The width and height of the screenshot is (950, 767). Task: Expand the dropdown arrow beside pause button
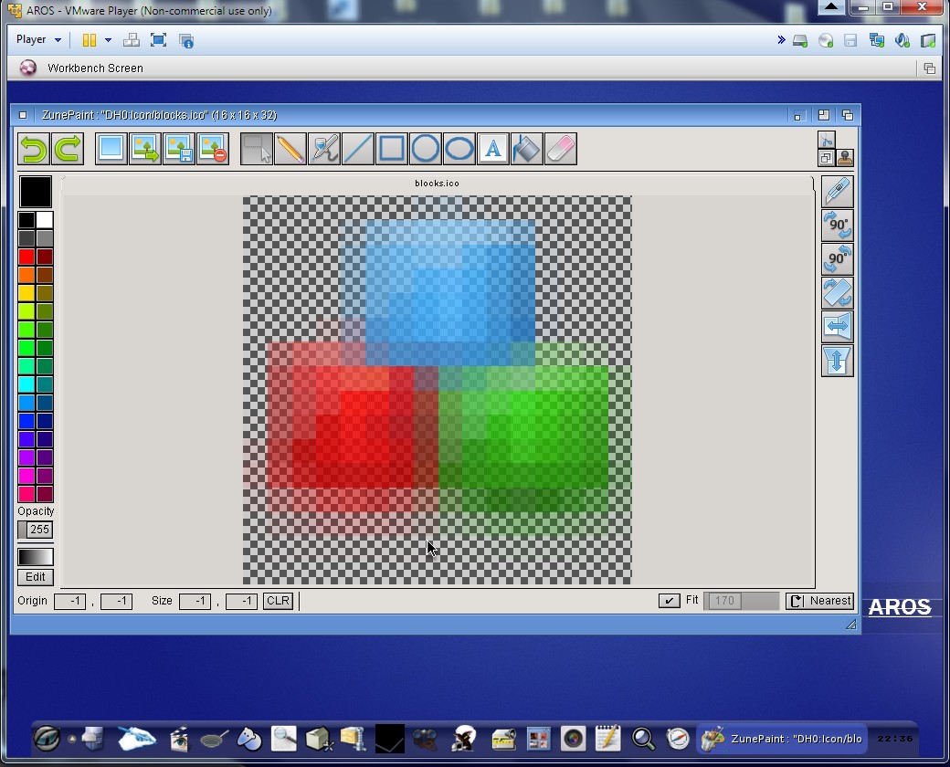point(108,40)
